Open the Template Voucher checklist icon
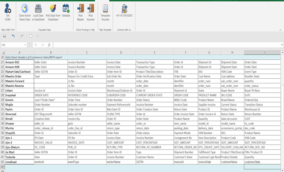 105,8
